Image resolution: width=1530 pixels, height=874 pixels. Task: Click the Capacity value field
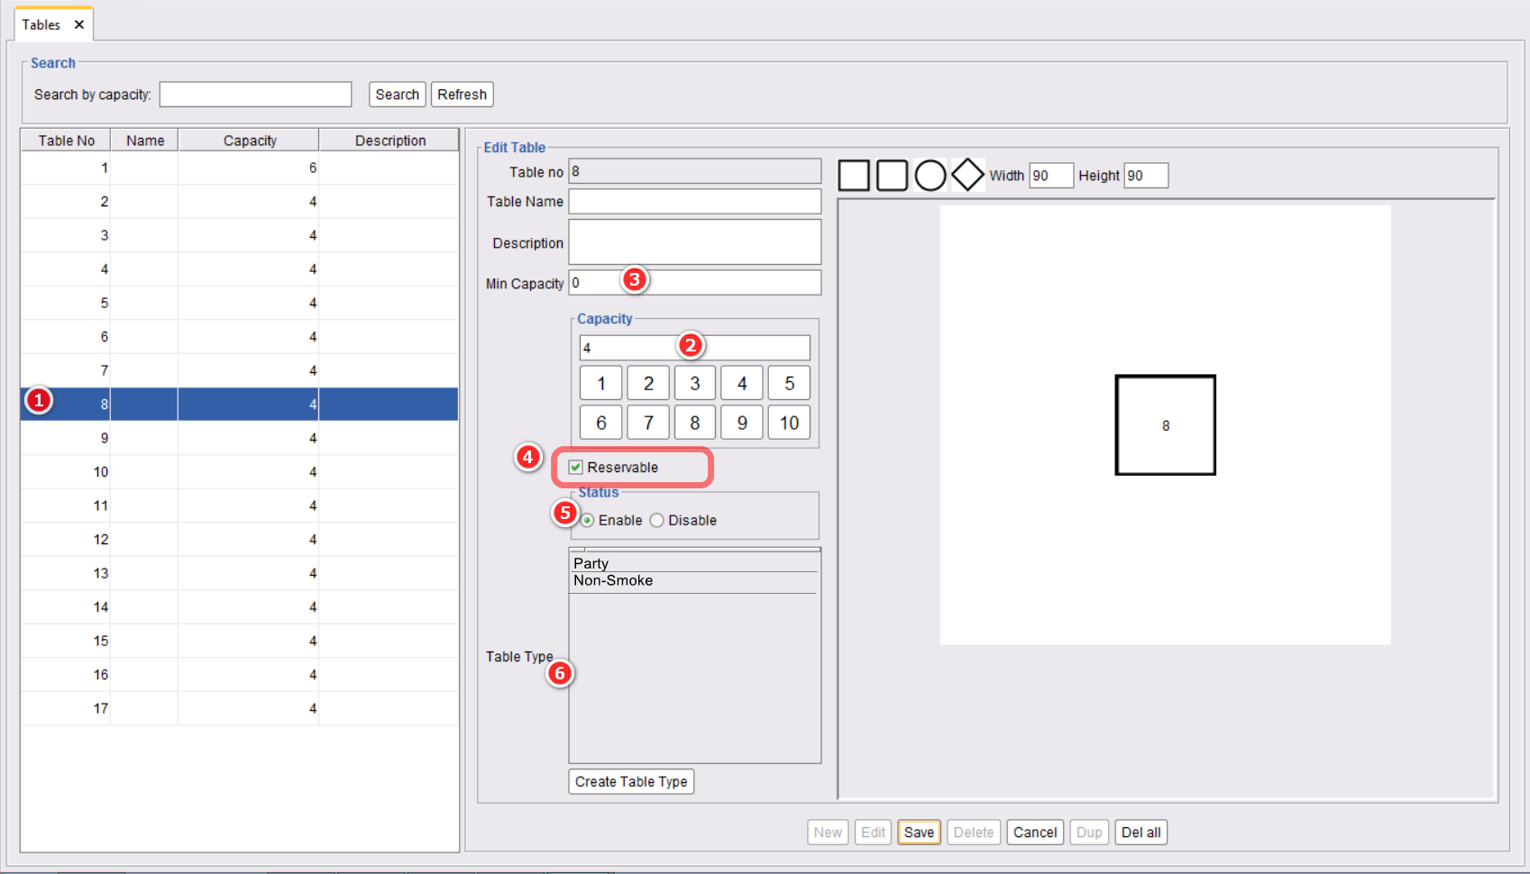tap(695, 347)
